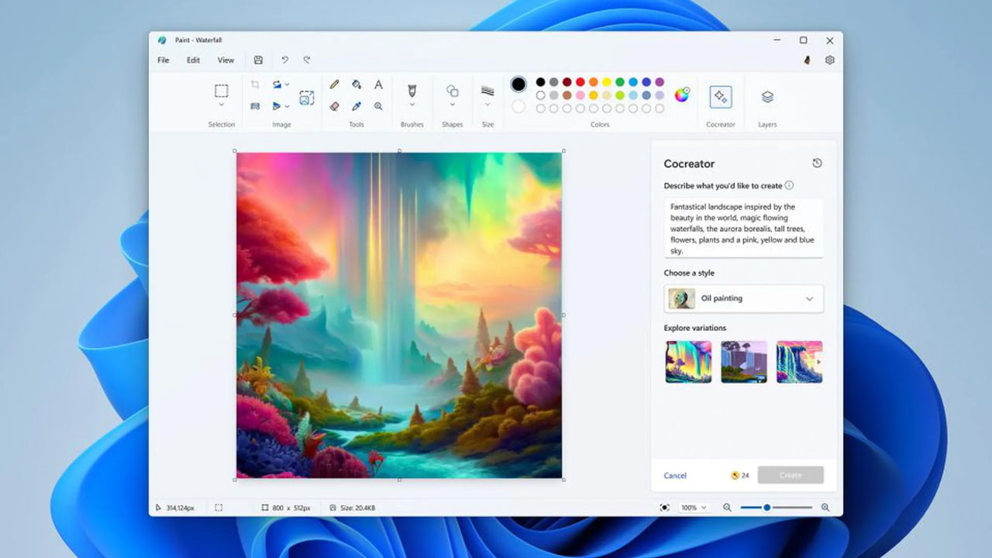Click the user profile avatar
Viewport: 992px width, 558px height.
point(807,60)
